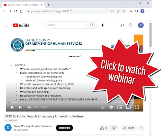Share the video
Viewport: 162px width, 136px height.
(x=129, y=128)
